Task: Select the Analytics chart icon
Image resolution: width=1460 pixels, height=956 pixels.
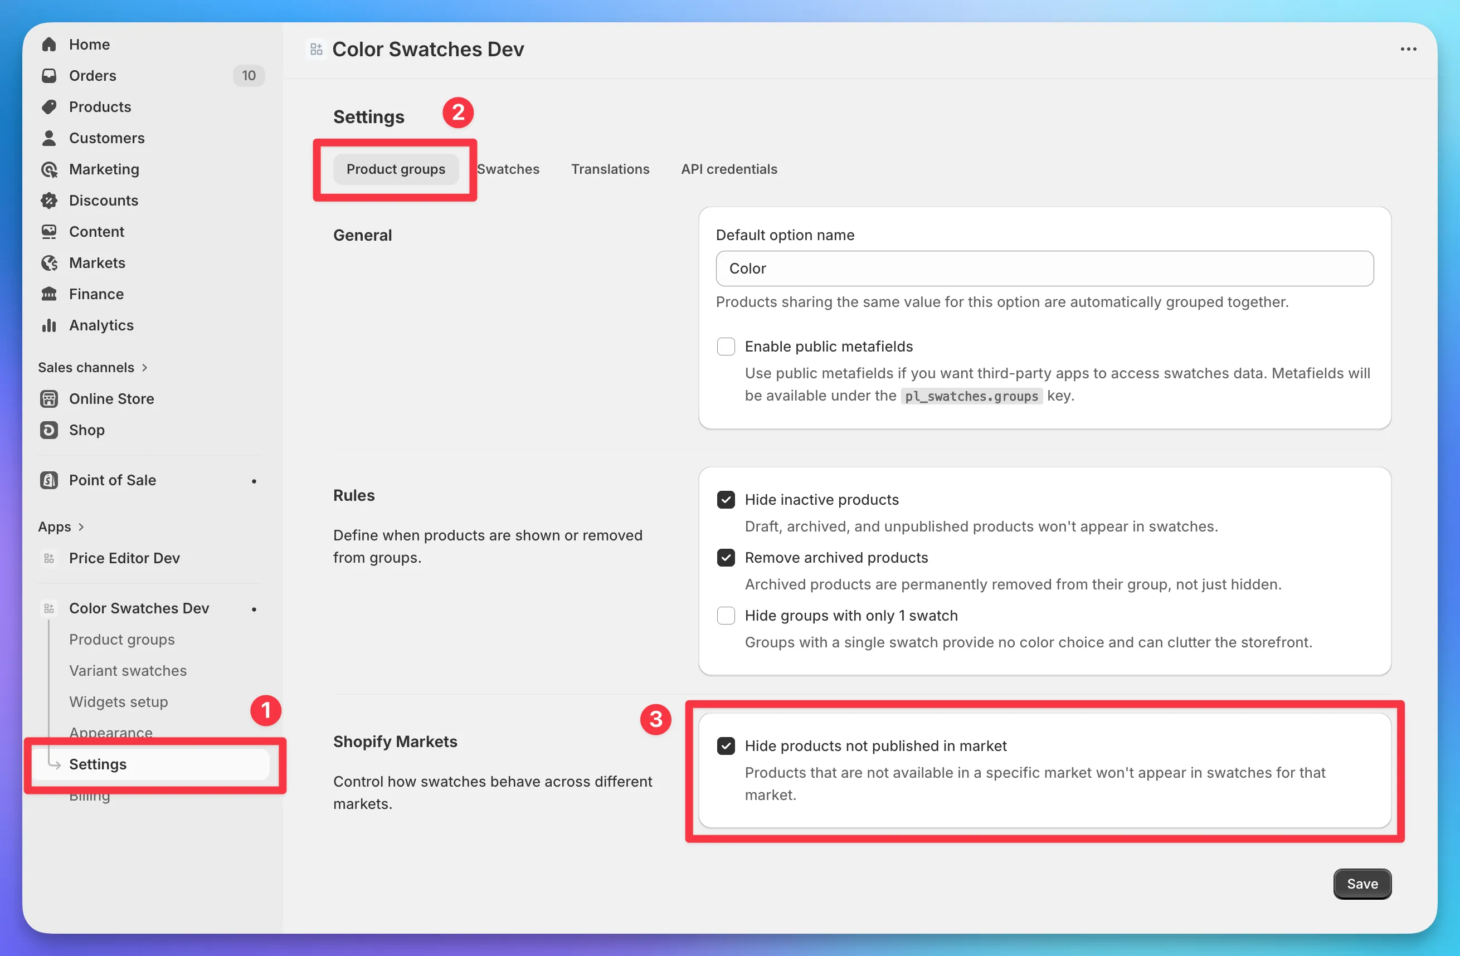Action: point(50,325)
